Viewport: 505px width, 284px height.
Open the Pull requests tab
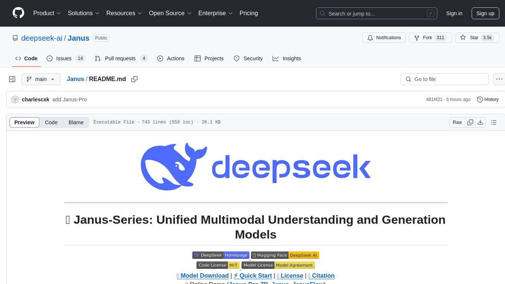(x=121, y=58)
